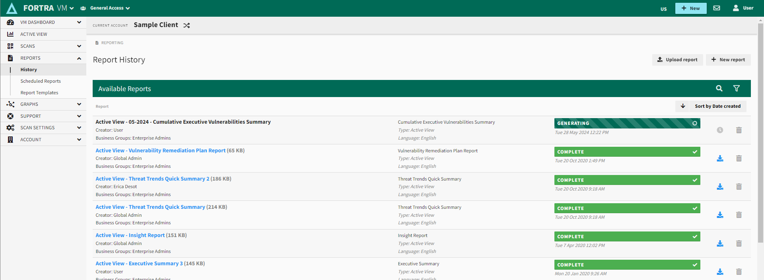The image size is (764, 280).
Task: Open the mail envelope icon in top bar
Action: coord(717,8)
